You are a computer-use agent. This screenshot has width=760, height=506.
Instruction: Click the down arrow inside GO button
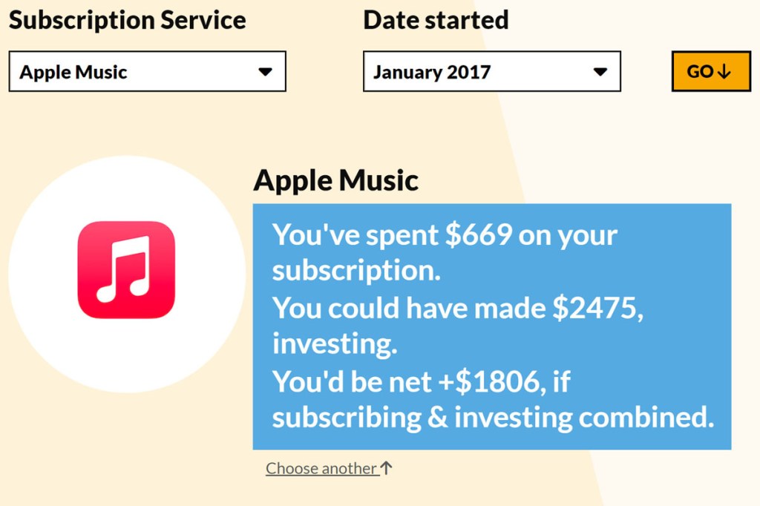coord(724,72)
